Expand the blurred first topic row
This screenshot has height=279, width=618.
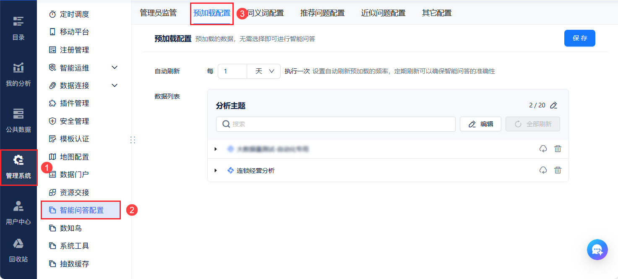click(x=216, y=149)
